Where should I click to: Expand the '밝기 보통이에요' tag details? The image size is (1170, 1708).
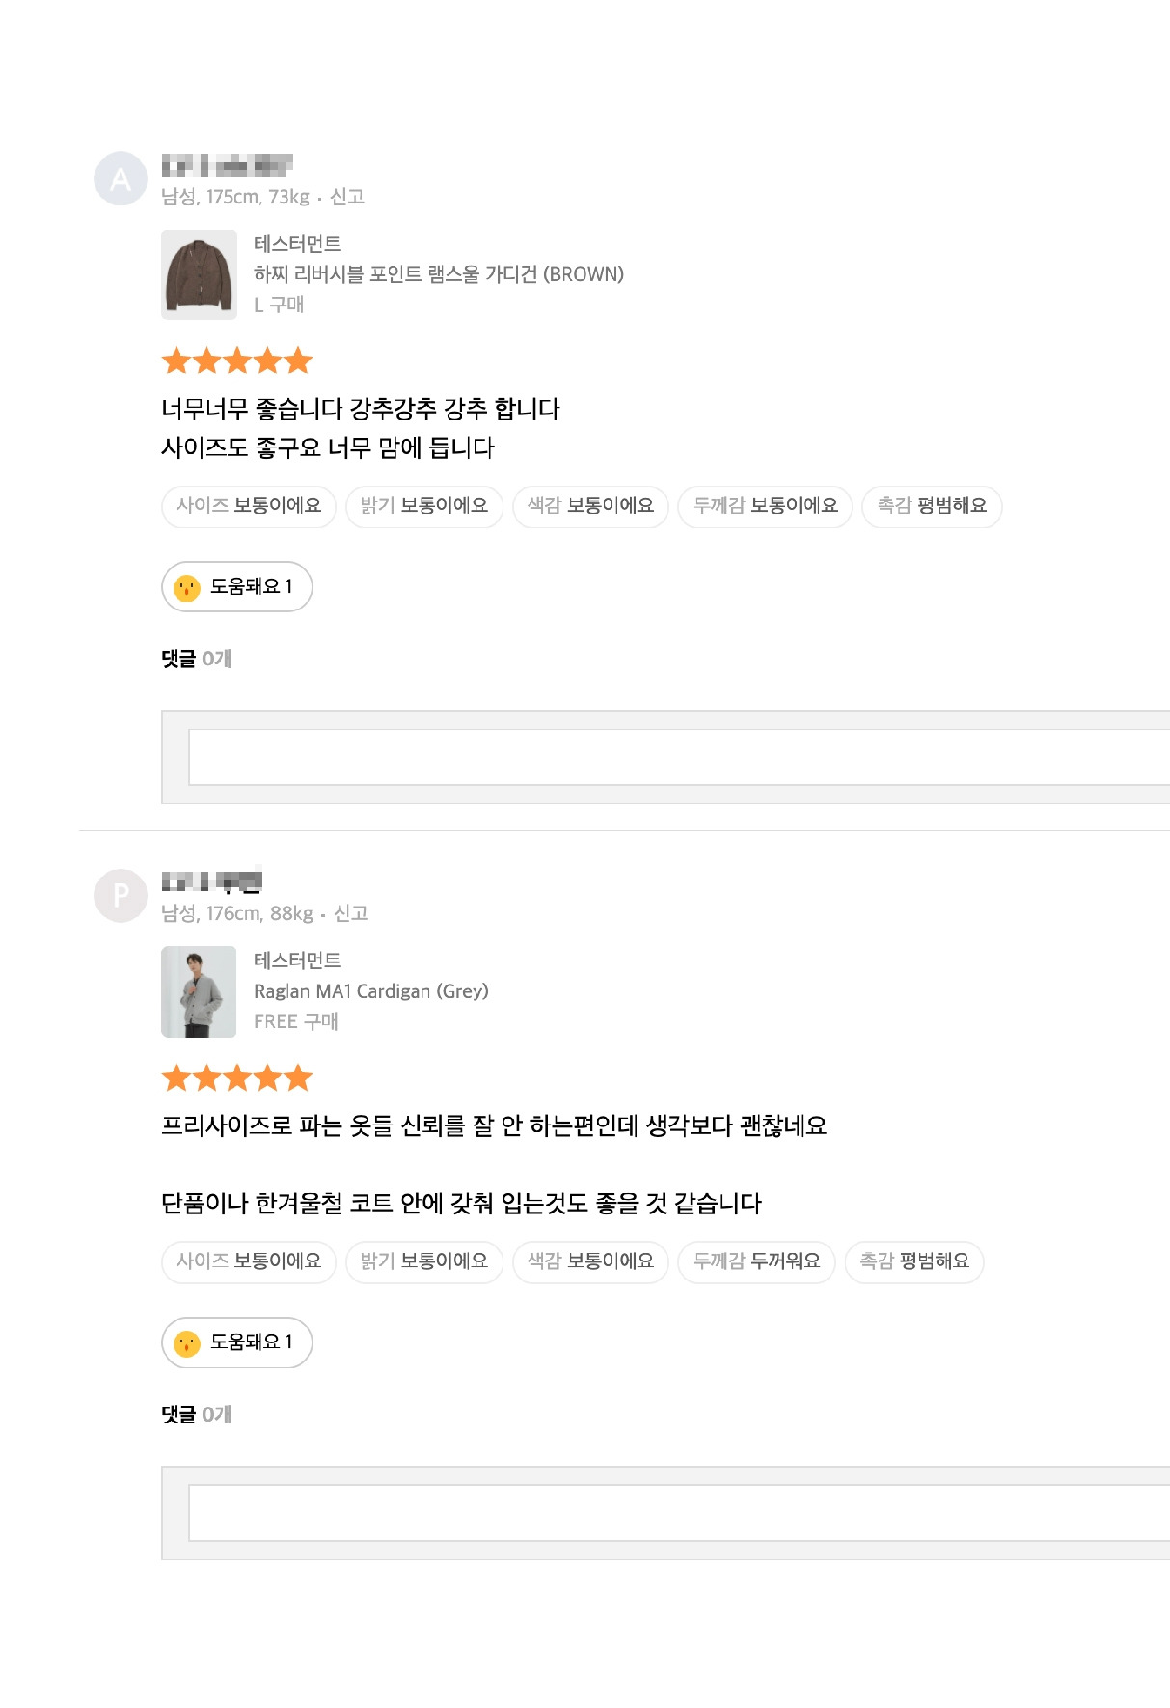(x=424, y=505)
